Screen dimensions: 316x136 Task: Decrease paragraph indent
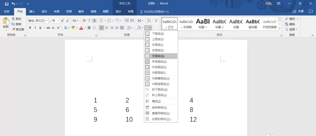point(127,21)
